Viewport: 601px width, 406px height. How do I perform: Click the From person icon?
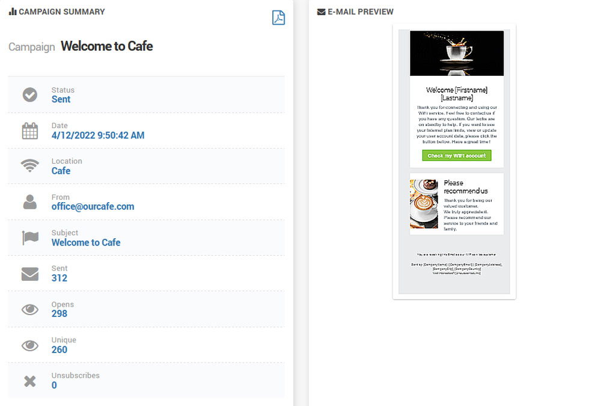(x=30, y=202)
